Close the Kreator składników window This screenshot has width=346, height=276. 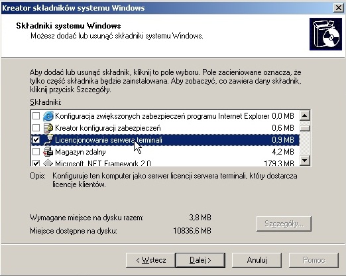click(x=339, y=8)
